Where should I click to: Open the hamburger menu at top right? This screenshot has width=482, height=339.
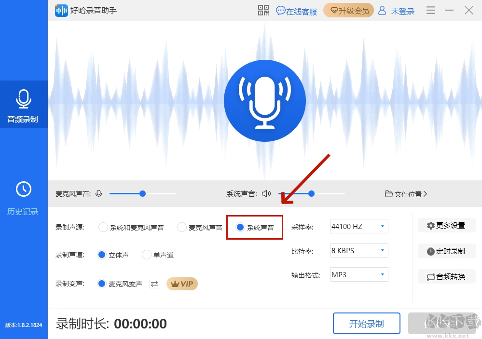click(x=430, y=10)
